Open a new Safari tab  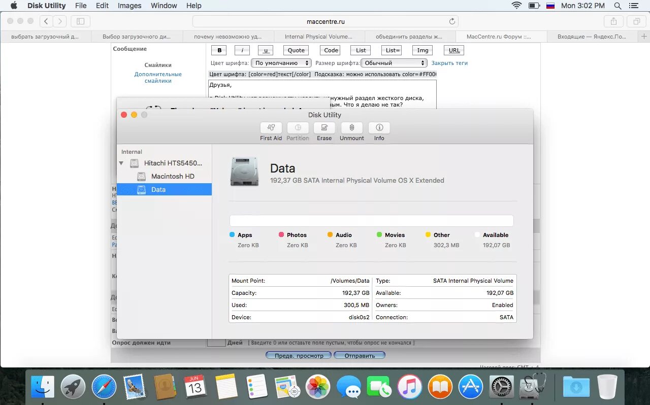[644, 37]
